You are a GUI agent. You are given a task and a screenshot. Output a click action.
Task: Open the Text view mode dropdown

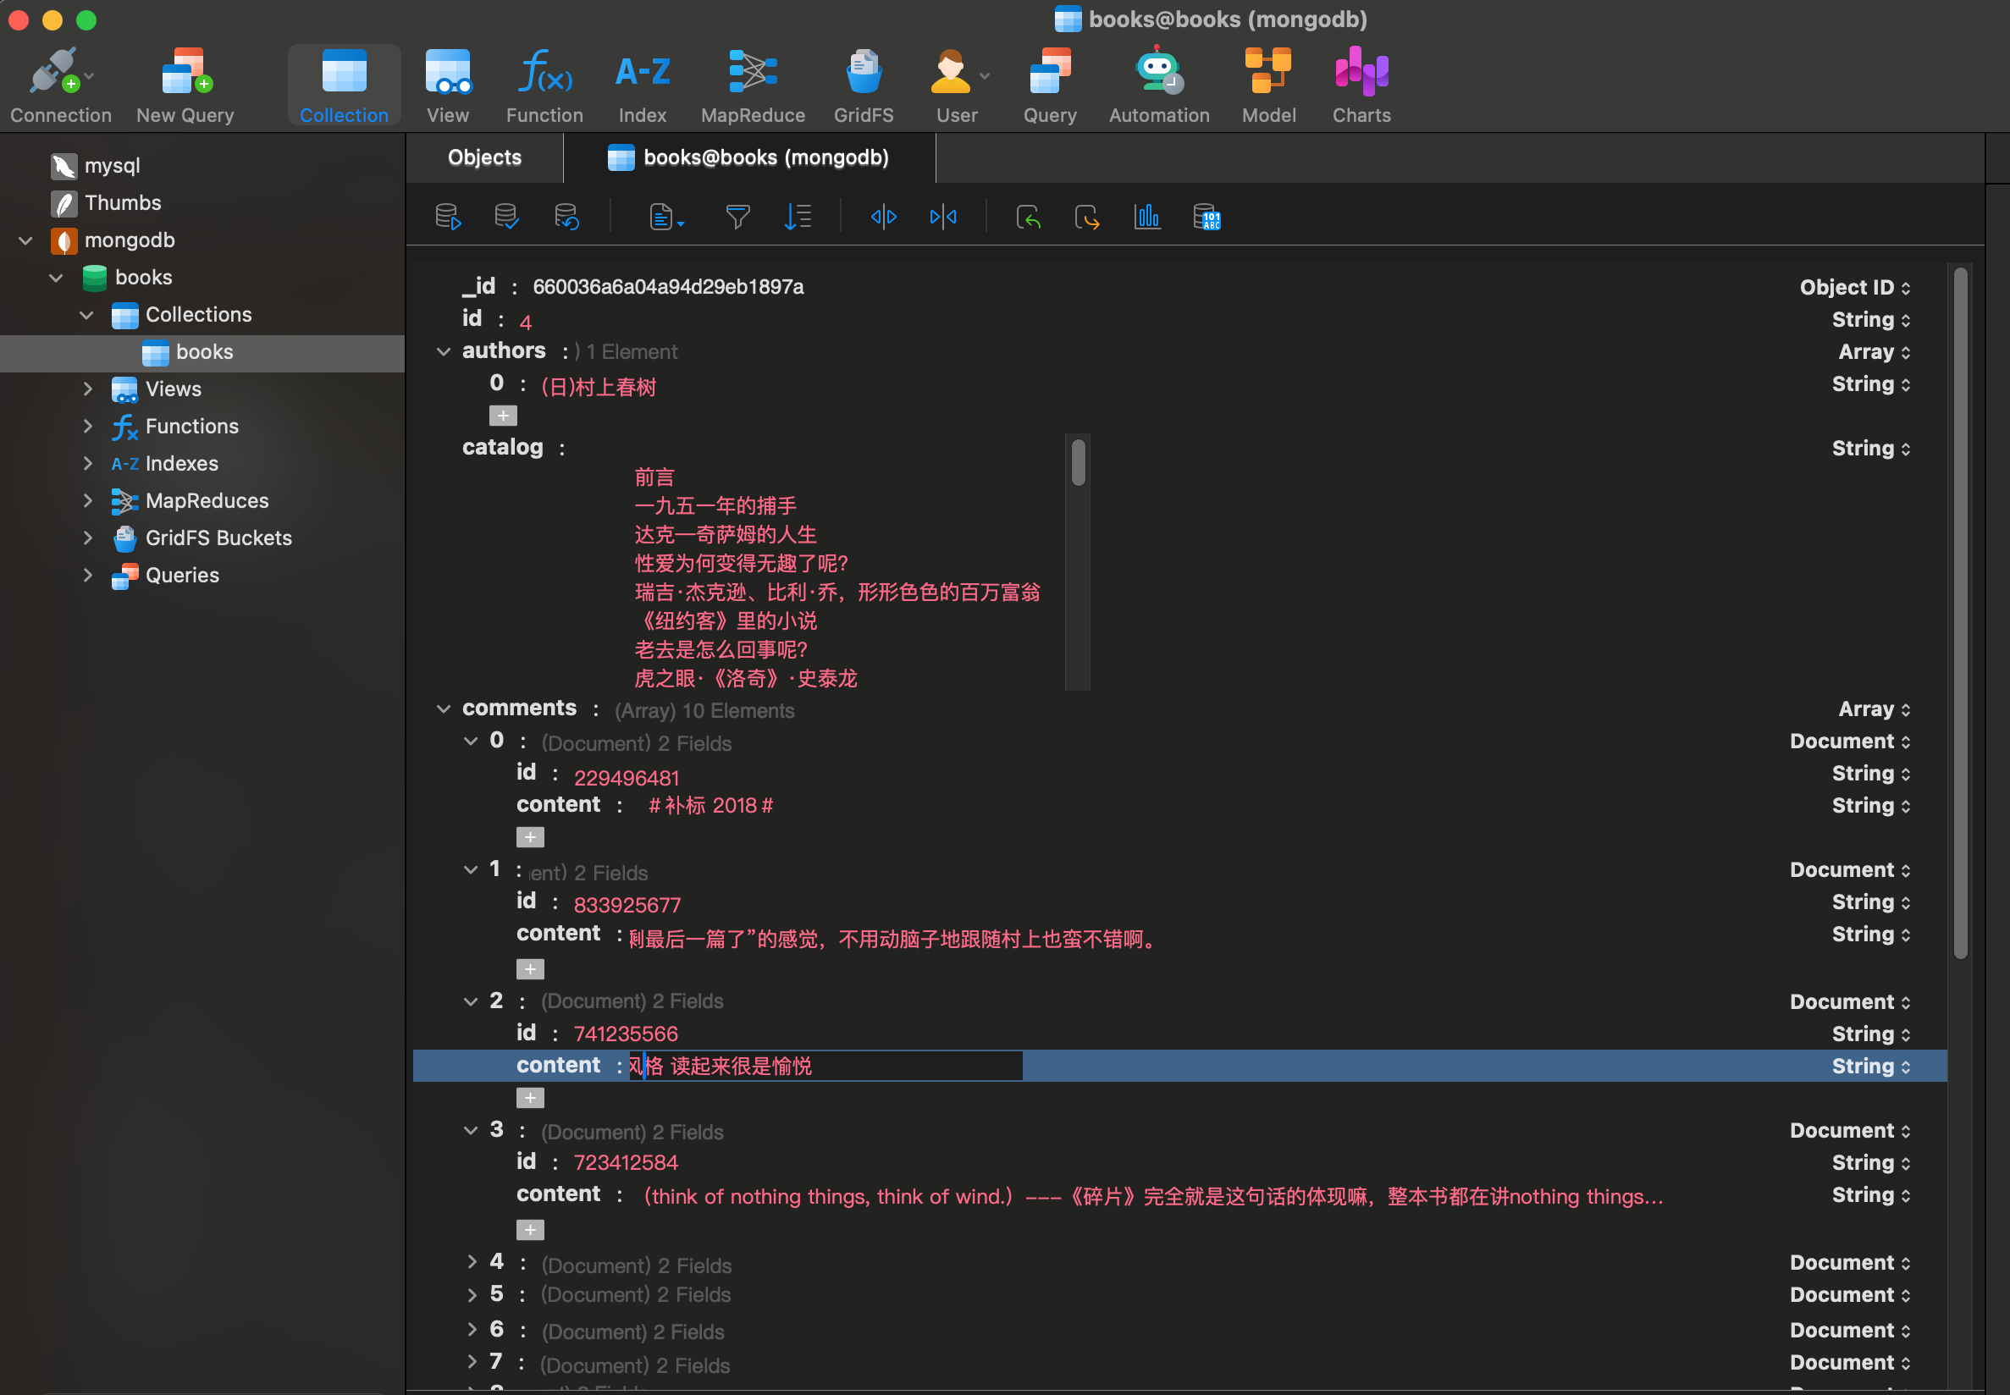click(666, 217)
